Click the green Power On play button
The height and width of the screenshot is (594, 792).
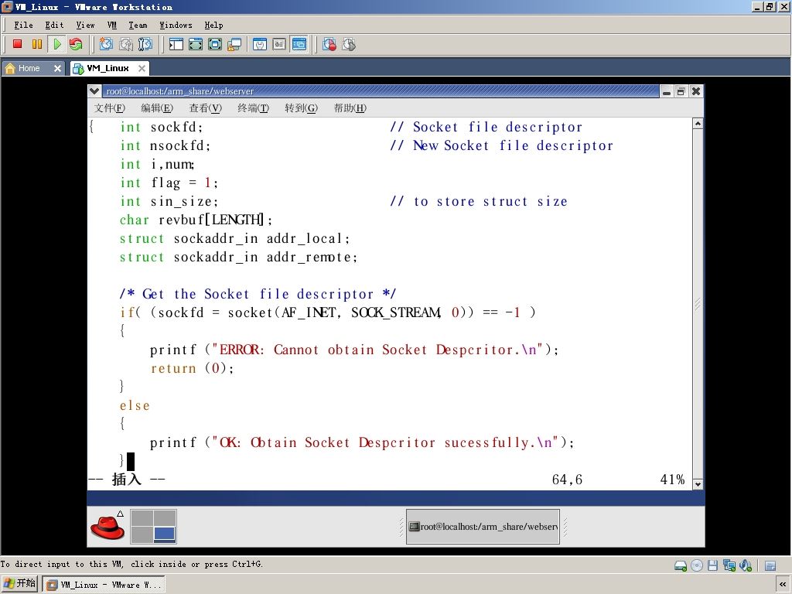tap(56, 44)
